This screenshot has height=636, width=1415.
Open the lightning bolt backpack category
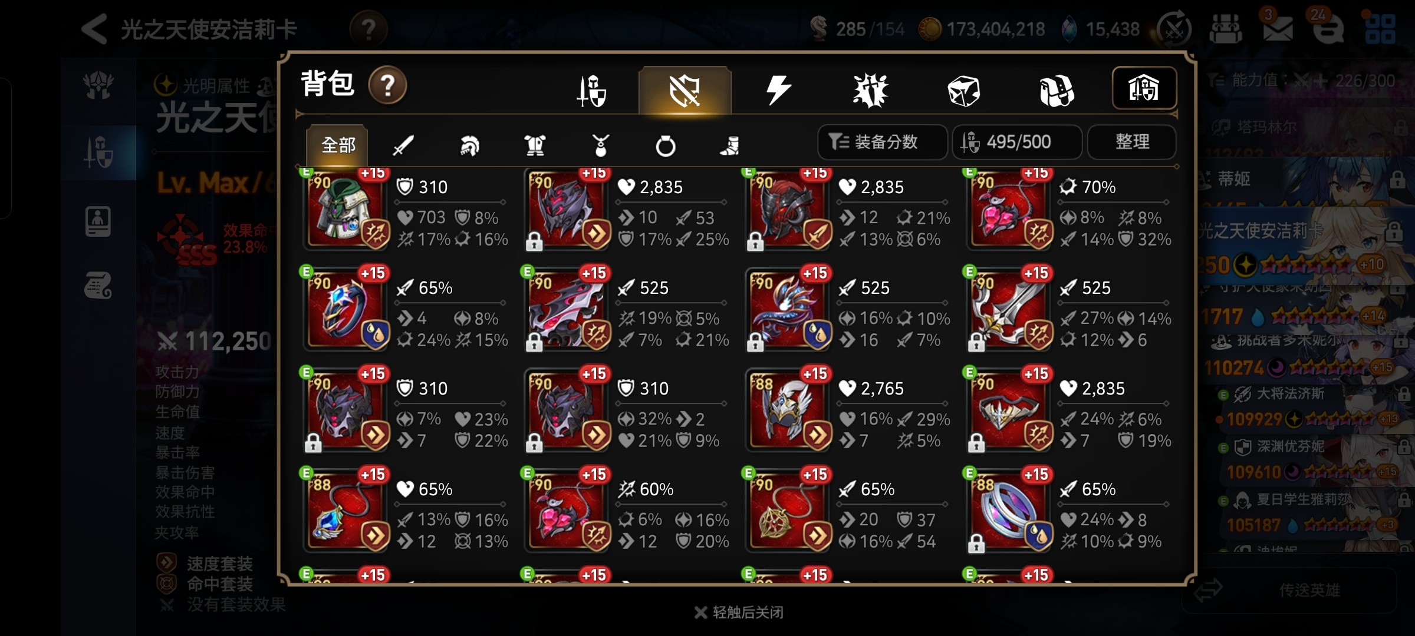[778, 90]
